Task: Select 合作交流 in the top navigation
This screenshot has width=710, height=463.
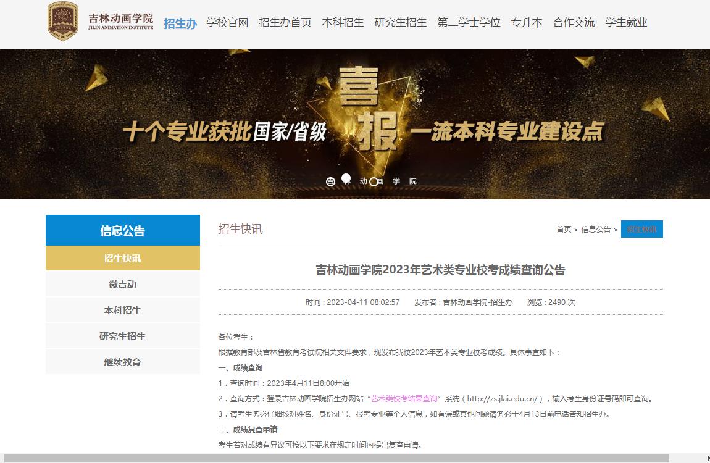Action: click(574, 22)
